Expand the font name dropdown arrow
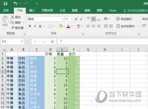This screenshot has height=109, width=148. coord(62,19)
